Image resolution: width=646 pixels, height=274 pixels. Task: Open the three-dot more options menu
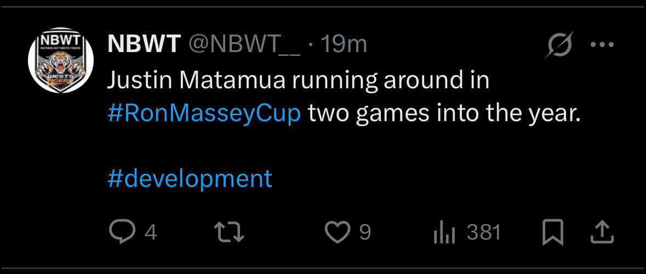coord(602,44)
